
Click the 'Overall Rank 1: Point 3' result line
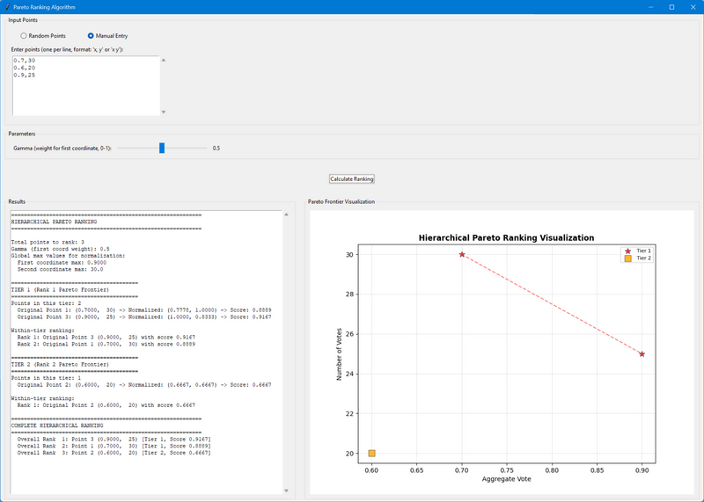(x=114, y=440)
